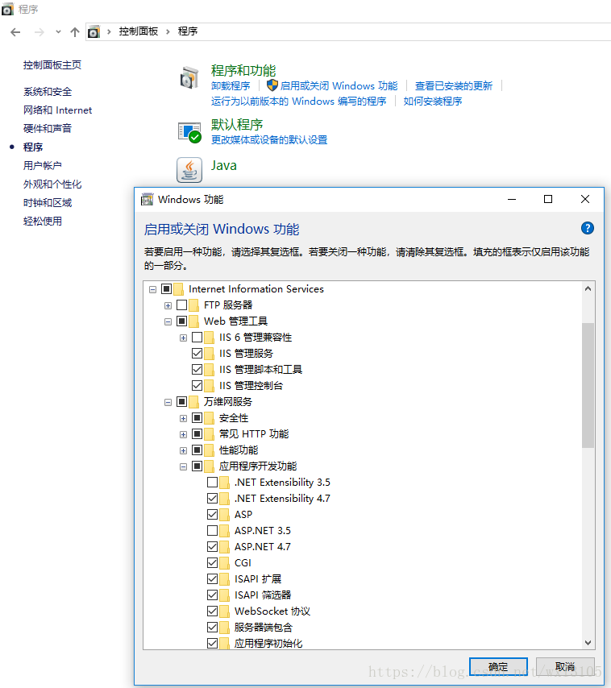This screenshot has height=688, width=611.
Task: Uncheck IIS 管理脚本和工具 checkbox
Action: 197,370
